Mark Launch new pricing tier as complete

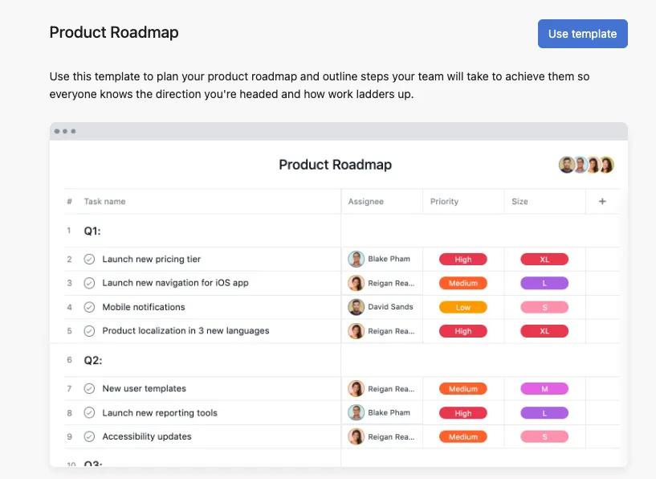coord(90,259)
